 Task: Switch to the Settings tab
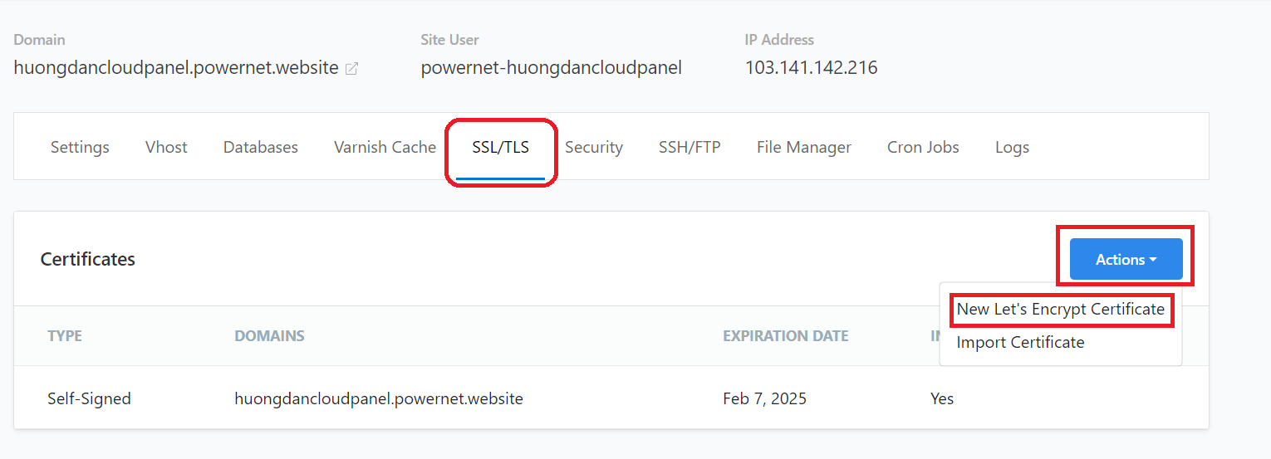pyautogui.click(x=80, y=147)
